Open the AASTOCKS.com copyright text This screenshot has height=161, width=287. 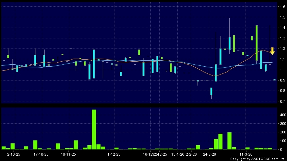click(258, 159)
